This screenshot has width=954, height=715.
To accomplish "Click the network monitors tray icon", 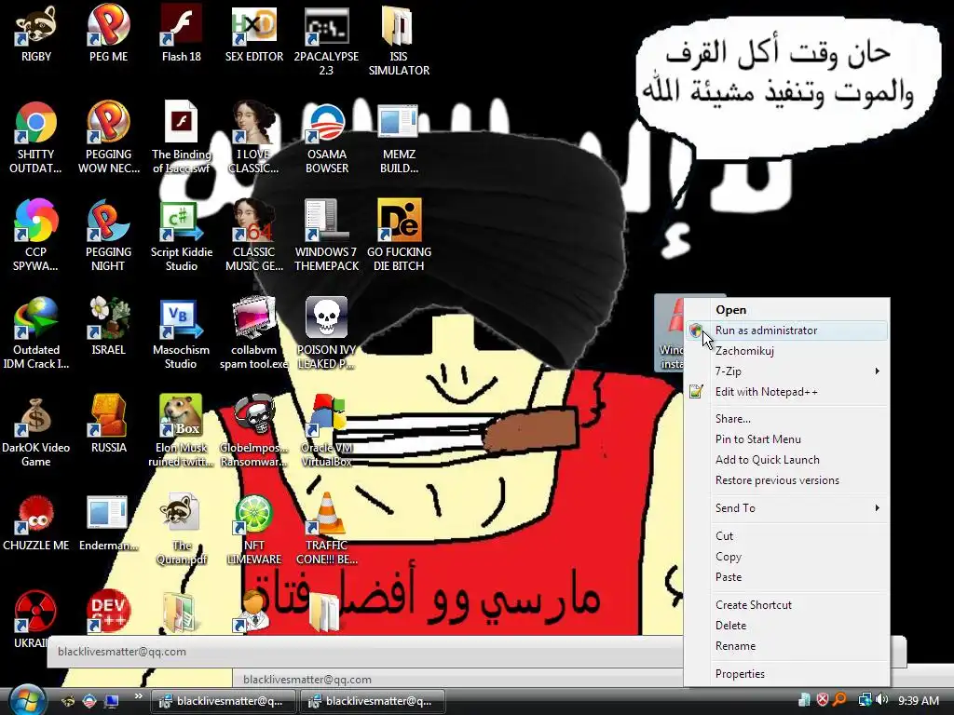I will point(865,700).
